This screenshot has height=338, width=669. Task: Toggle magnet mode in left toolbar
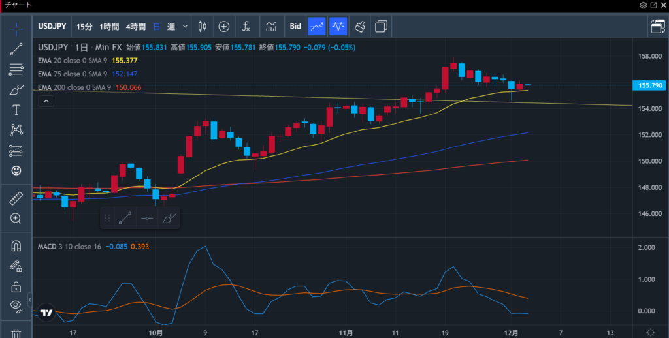[x=16, y=246]
